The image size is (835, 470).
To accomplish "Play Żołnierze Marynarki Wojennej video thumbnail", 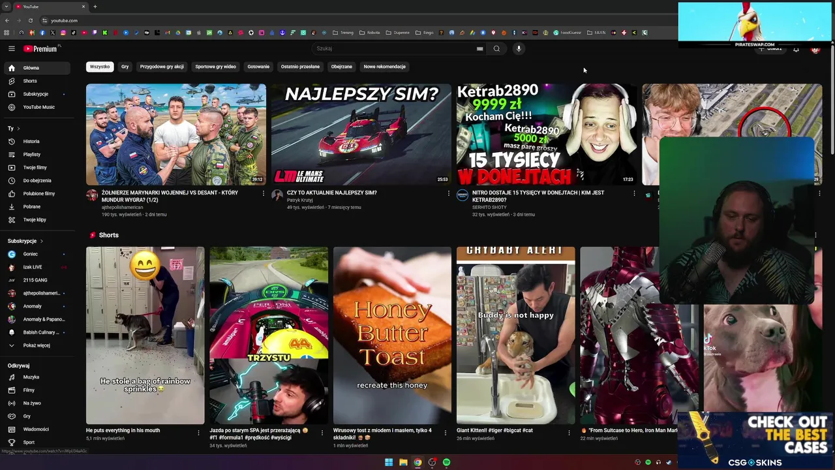I will click(176, 134).
